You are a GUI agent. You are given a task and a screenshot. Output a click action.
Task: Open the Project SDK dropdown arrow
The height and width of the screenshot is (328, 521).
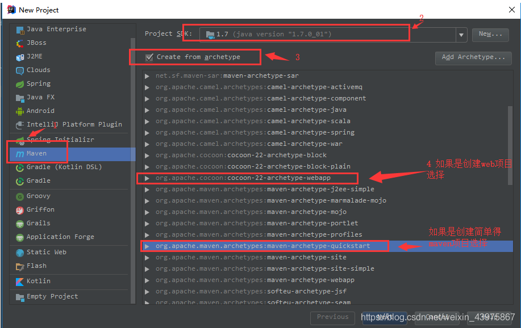(x=461, y=35)
